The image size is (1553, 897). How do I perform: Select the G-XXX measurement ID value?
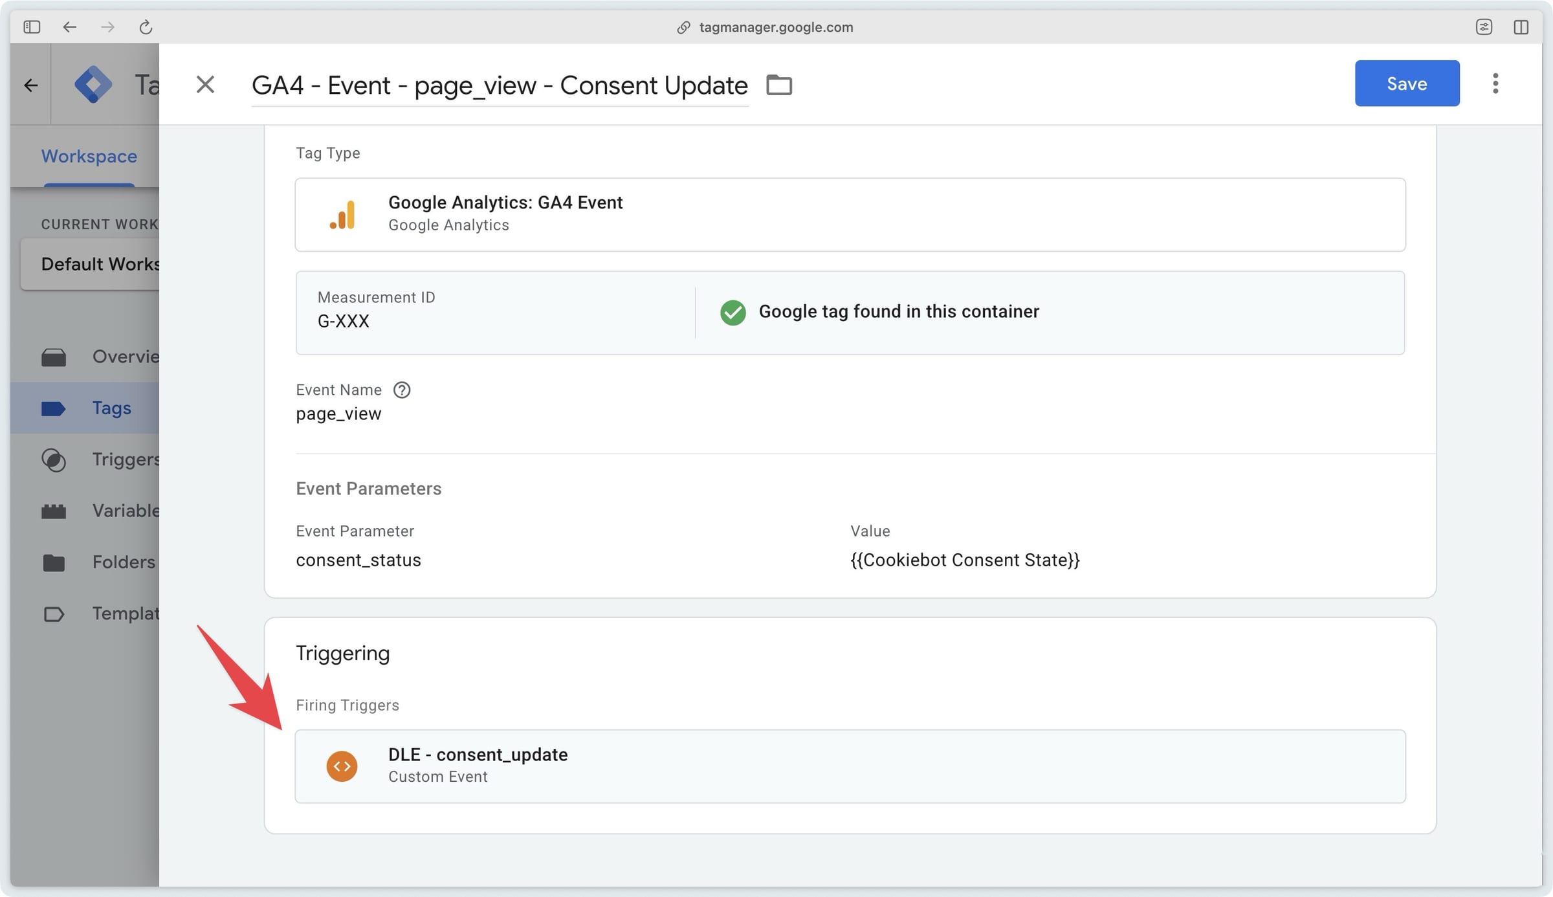[x=343, y=322]
